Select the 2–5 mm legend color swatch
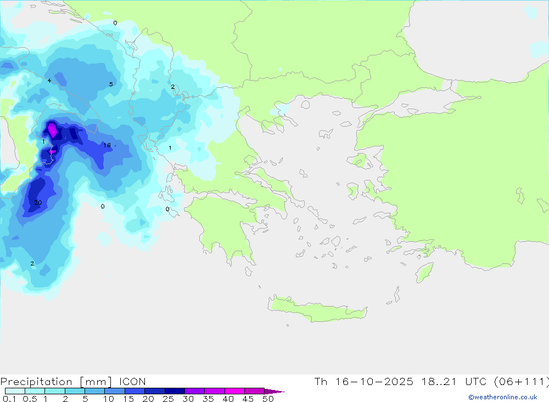Image resolution: width=549 pixels, height=402 pixels. point(75,391)
